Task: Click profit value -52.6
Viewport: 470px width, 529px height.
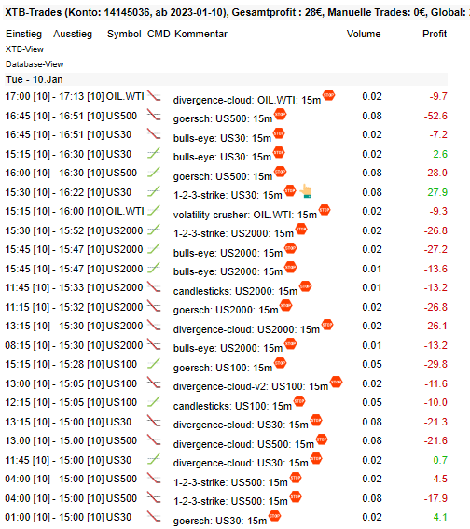Action: pos(435,116)
